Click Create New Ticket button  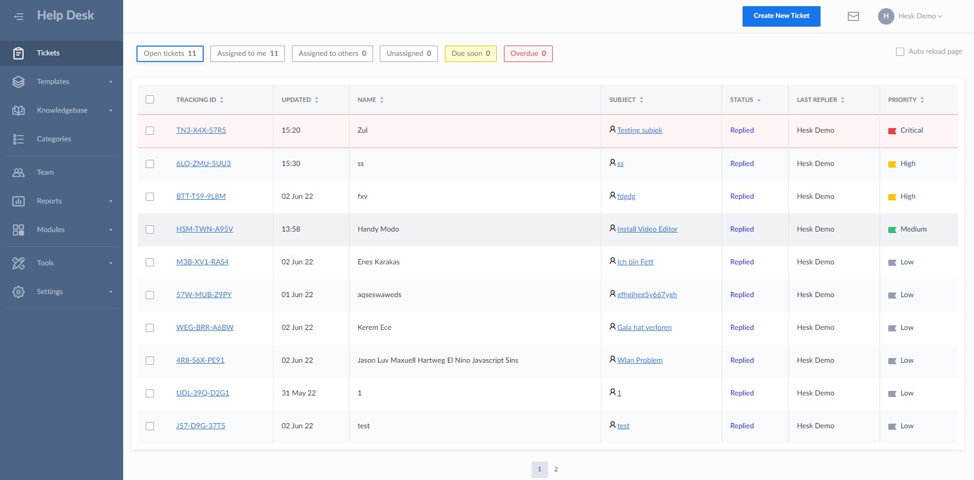(781, 16)
